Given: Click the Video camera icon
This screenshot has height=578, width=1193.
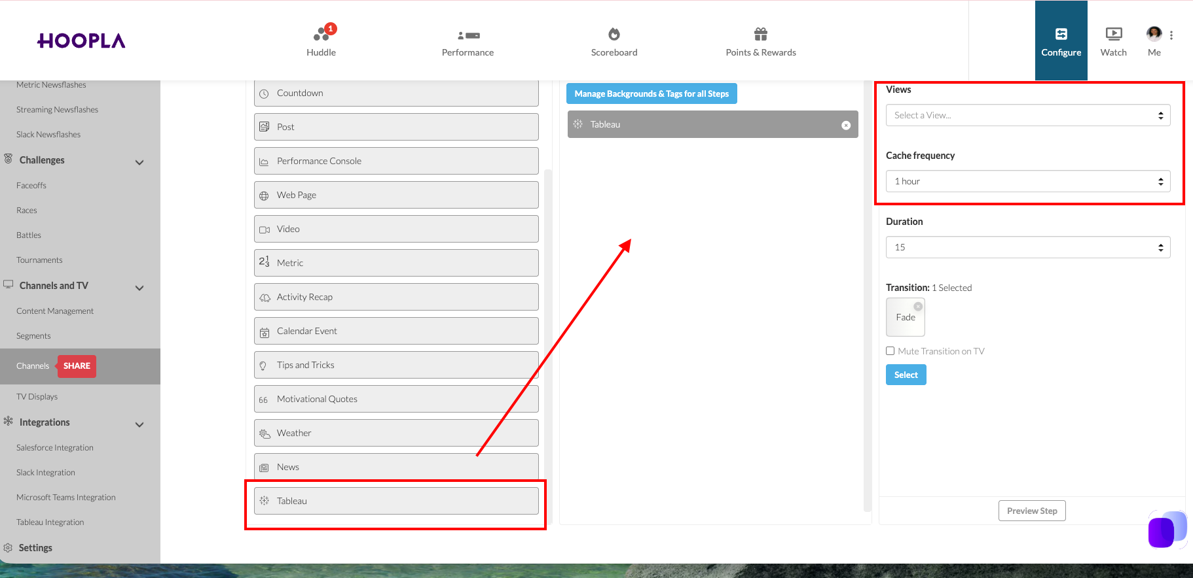Looking at the screenshot, I should tap(265, 229).
